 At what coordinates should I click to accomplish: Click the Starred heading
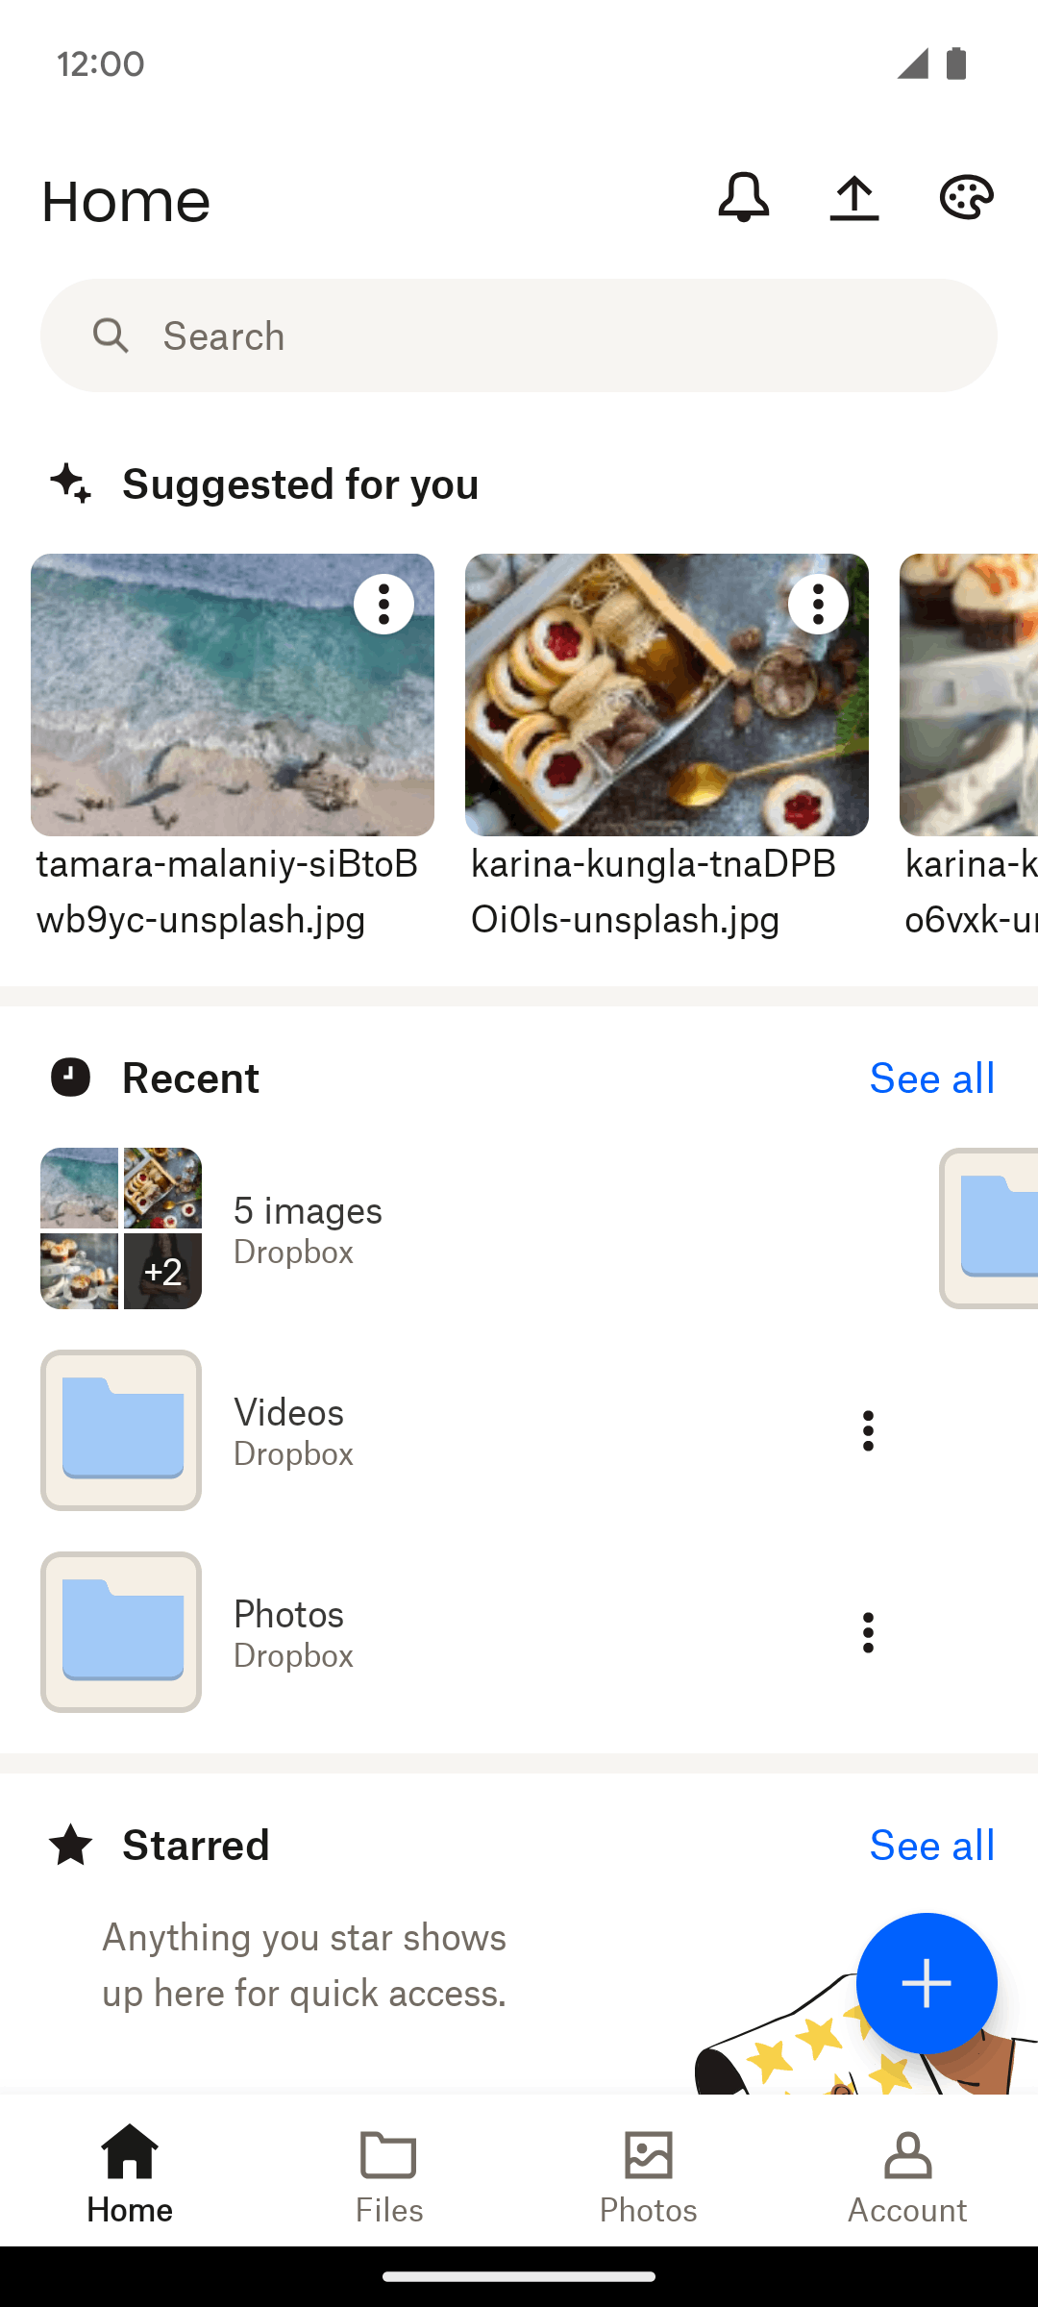tap(195, 1846)
